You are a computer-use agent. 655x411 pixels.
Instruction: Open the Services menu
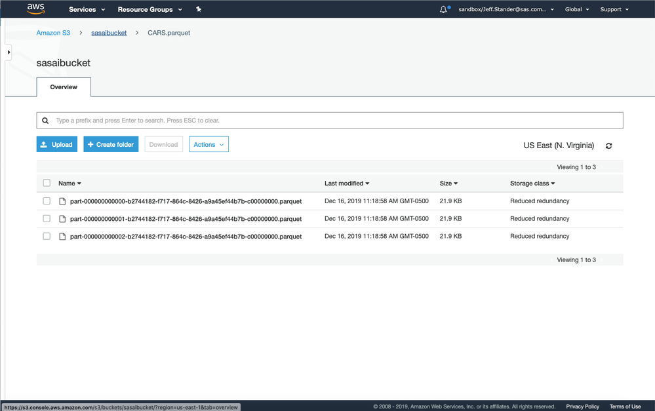pyautogui.click(x=87, y=10)
